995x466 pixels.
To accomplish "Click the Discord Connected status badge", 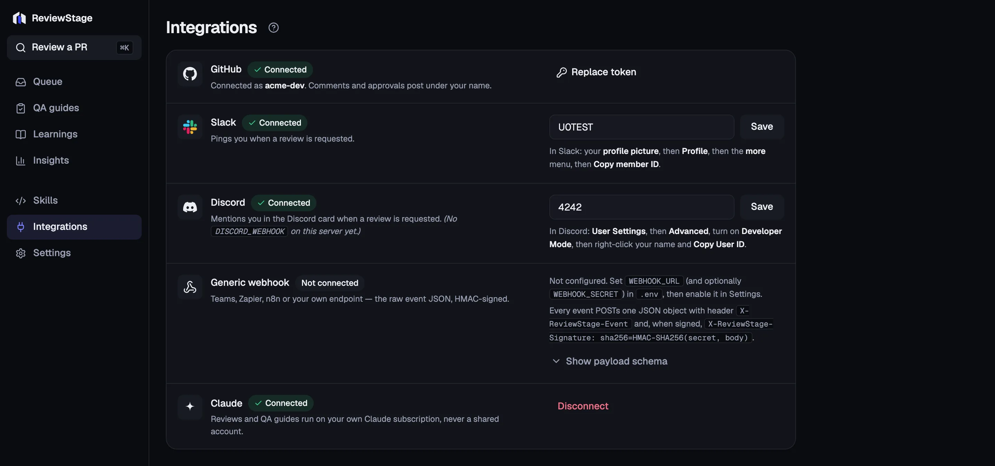I will point(284,203).
